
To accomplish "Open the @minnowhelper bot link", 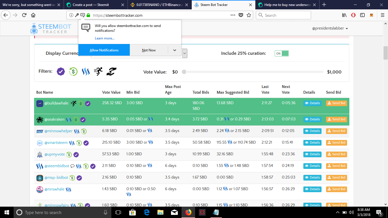I will point(58,131).
